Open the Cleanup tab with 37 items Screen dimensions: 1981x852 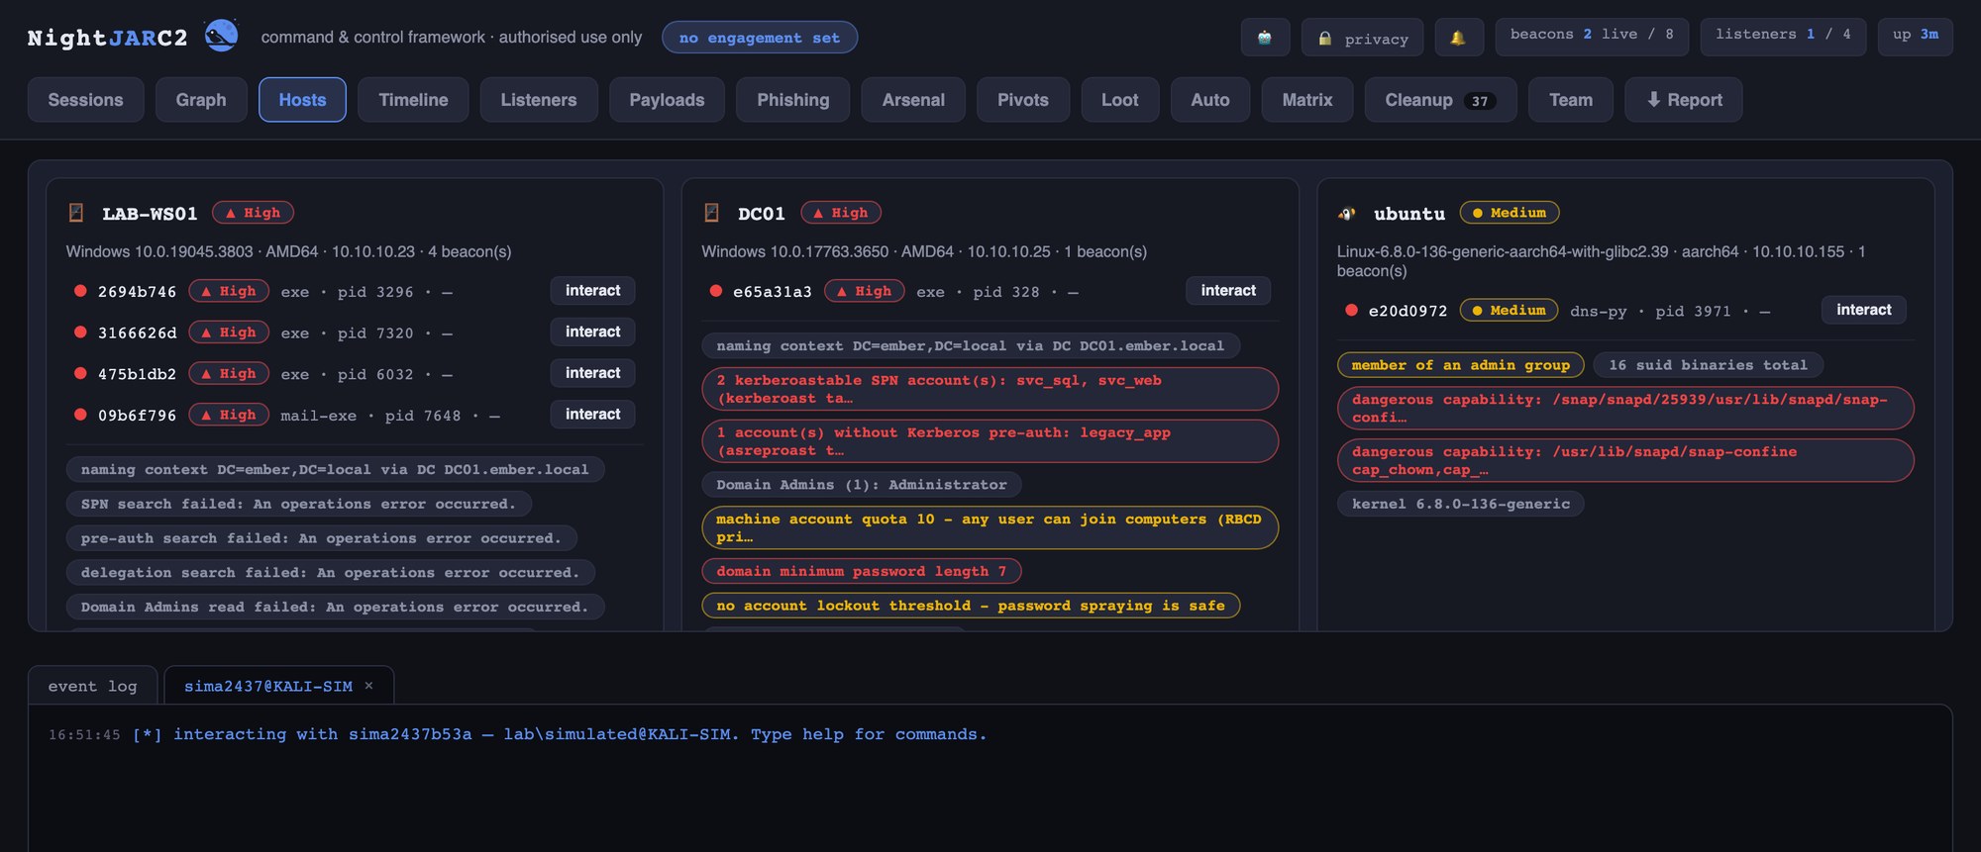[1440, 100]
